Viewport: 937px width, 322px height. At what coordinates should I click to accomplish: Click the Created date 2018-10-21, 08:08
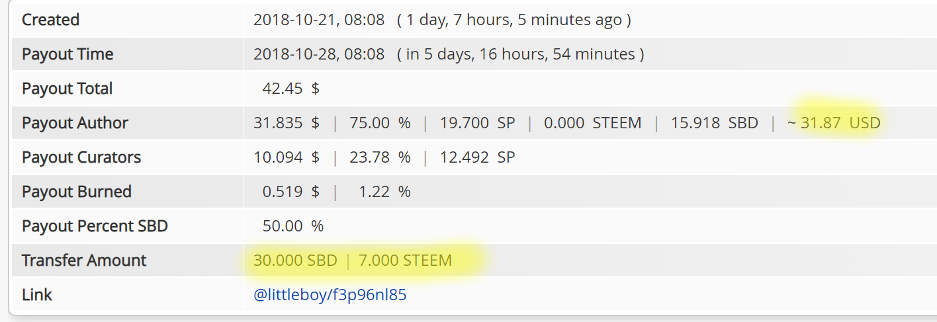coord(319,20)
